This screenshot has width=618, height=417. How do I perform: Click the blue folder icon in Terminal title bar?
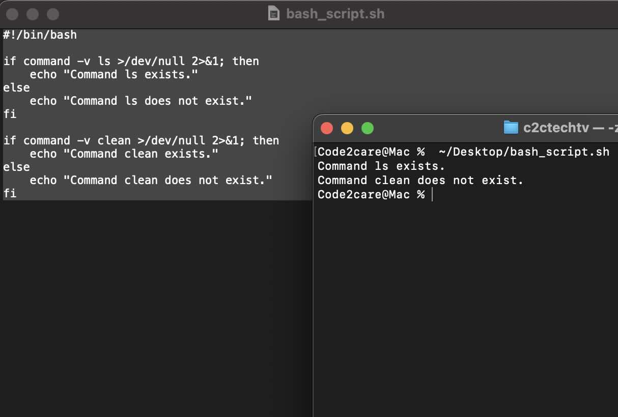(x=511, y=128)
